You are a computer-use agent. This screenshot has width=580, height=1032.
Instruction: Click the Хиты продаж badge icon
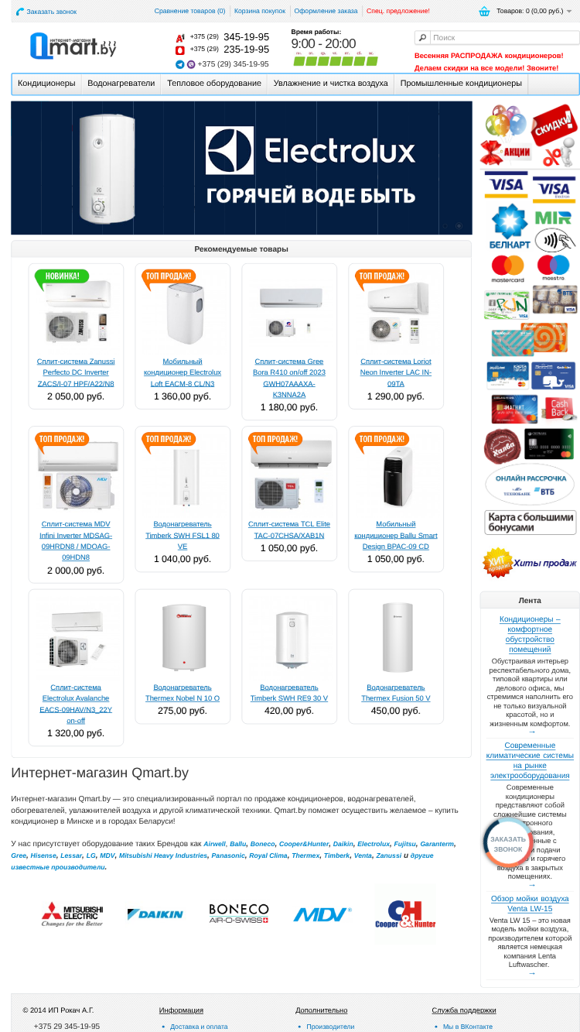click(497, 563)
